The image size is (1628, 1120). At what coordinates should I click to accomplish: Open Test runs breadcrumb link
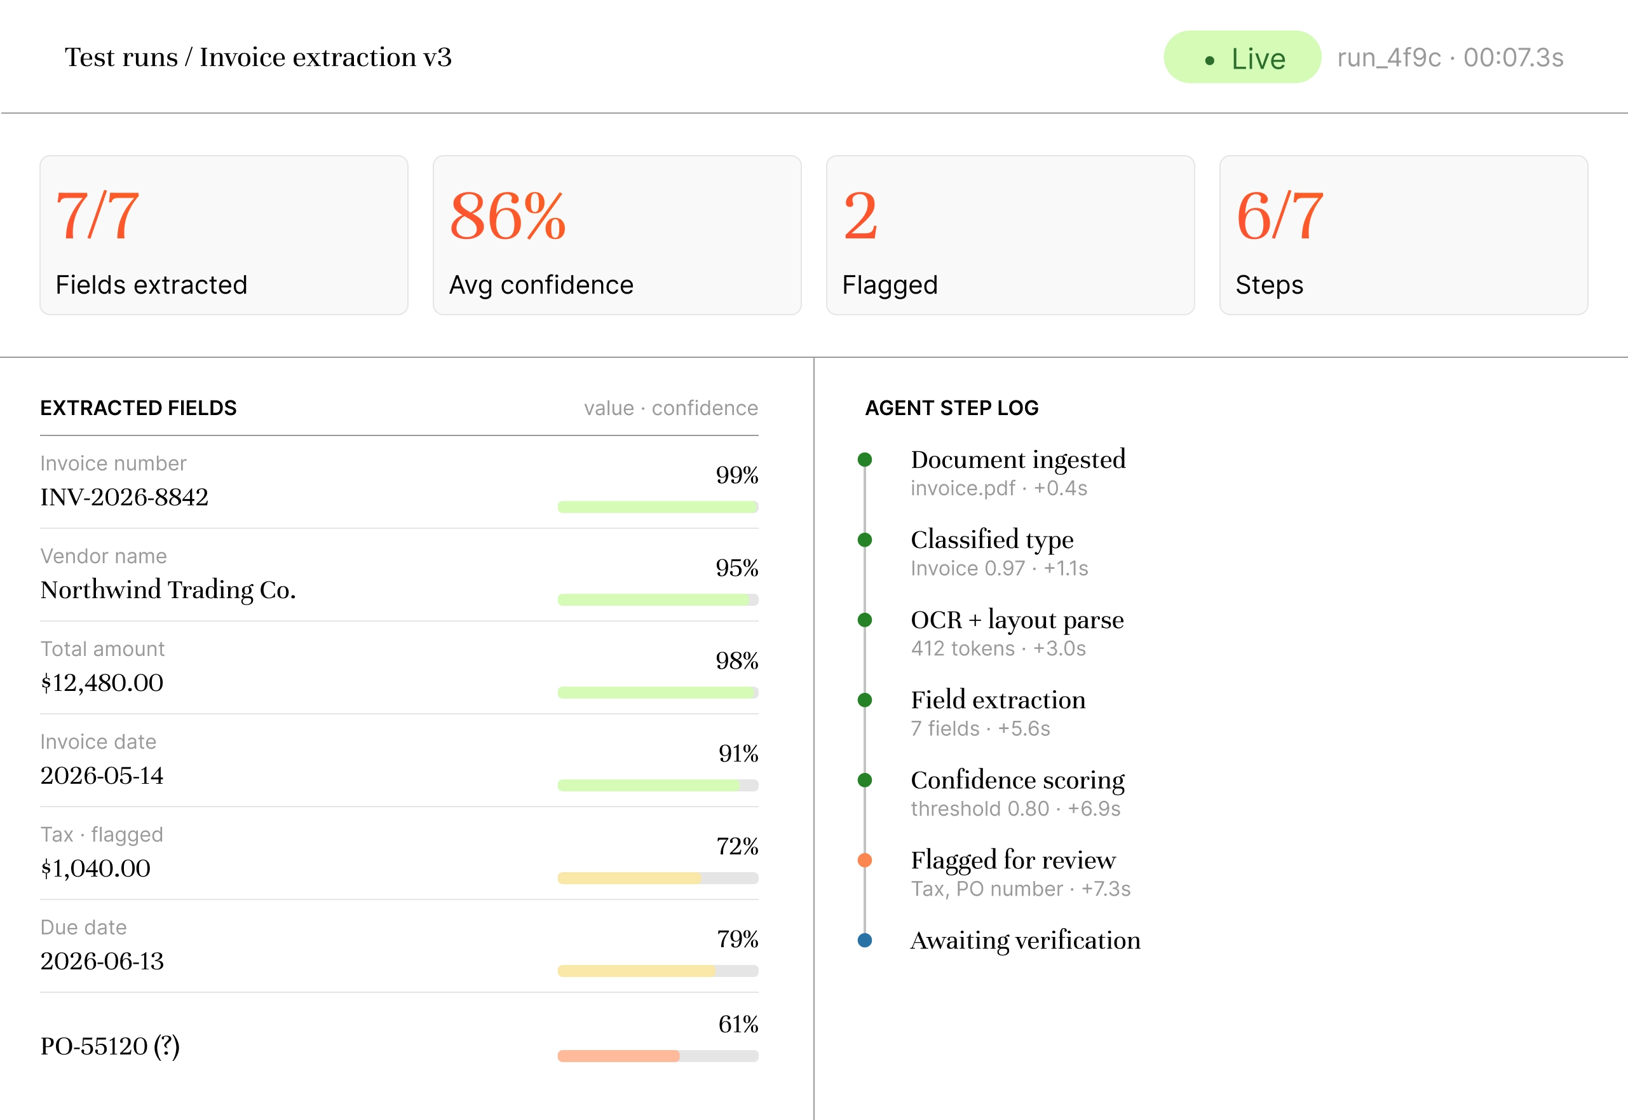(121, 57)
